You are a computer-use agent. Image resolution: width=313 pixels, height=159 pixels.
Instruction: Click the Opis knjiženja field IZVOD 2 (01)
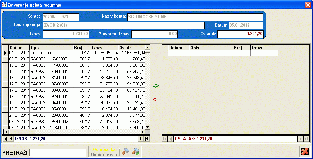pyautogui.click(x=124, y=26)
